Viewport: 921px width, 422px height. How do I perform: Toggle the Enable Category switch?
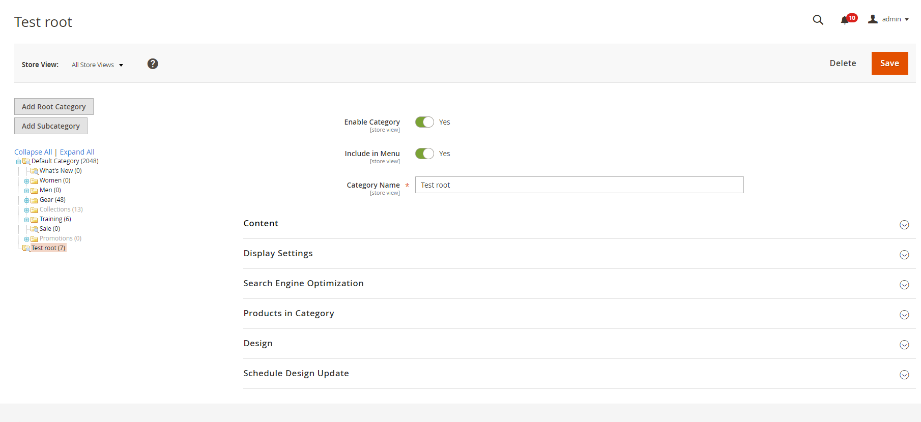424,122
